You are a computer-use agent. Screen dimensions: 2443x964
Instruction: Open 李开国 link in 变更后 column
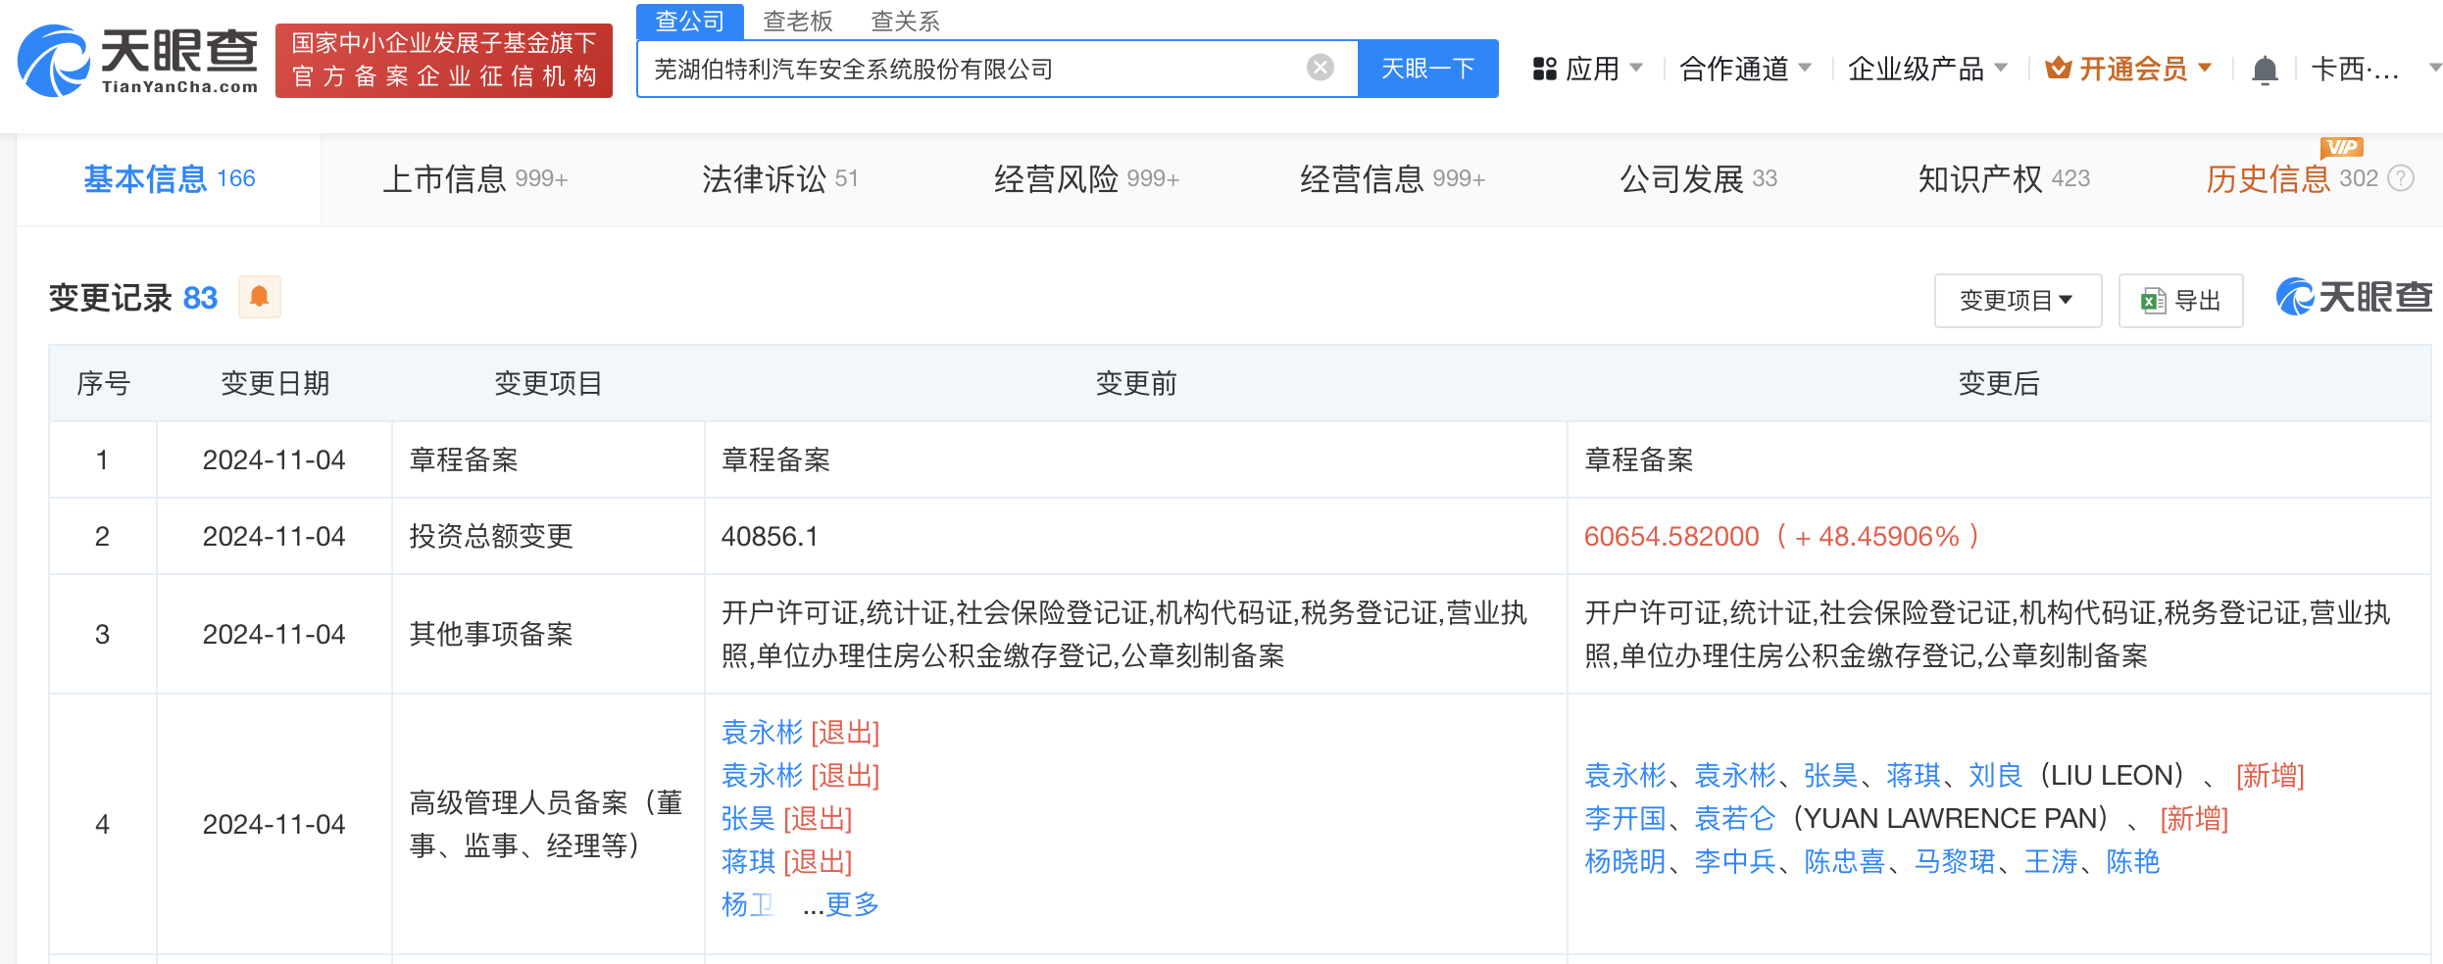(1625, 819)
